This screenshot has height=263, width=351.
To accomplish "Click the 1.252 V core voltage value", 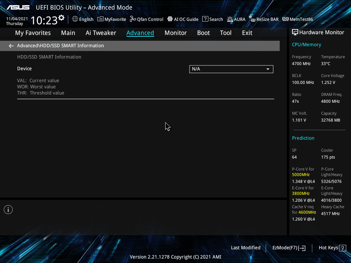I will [328, 83].
